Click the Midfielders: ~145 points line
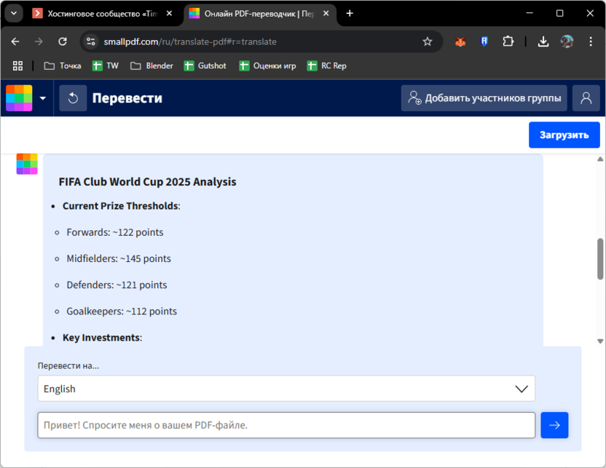 click(119, 258)
